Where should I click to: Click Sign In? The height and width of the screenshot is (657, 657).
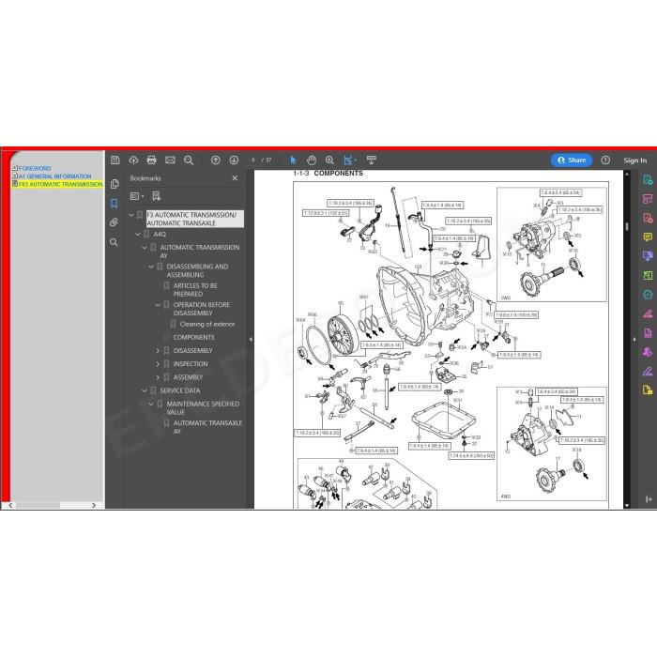(x=634, y=160)
